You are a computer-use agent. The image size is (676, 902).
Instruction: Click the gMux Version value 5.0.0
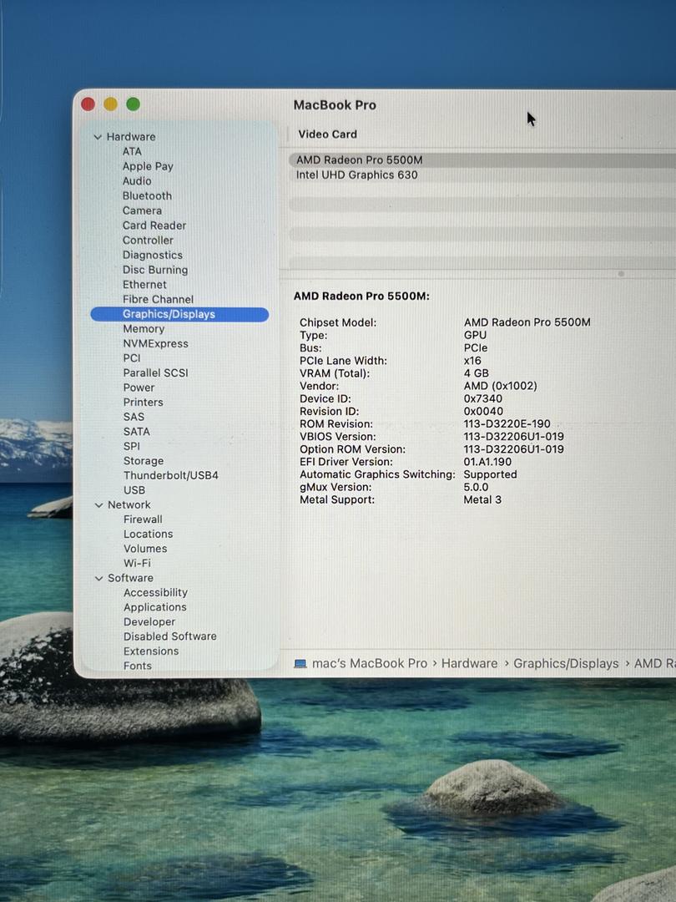pyautogui.click(x=476, y=487)
